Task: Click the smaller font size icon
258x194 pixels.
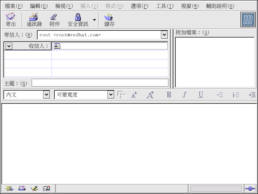Action: 134,95
